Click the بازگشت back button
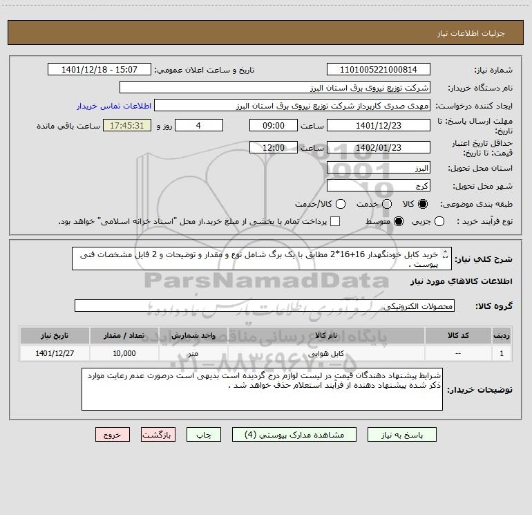This screenshot has width=532, height=515. tap(158, 435)
